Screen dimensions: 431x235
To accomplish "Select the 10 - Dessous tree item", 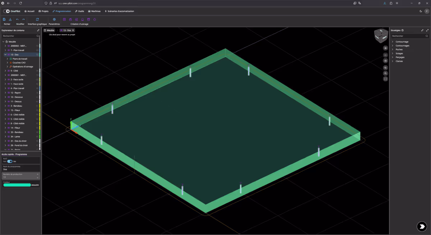I will pos(17,97).
